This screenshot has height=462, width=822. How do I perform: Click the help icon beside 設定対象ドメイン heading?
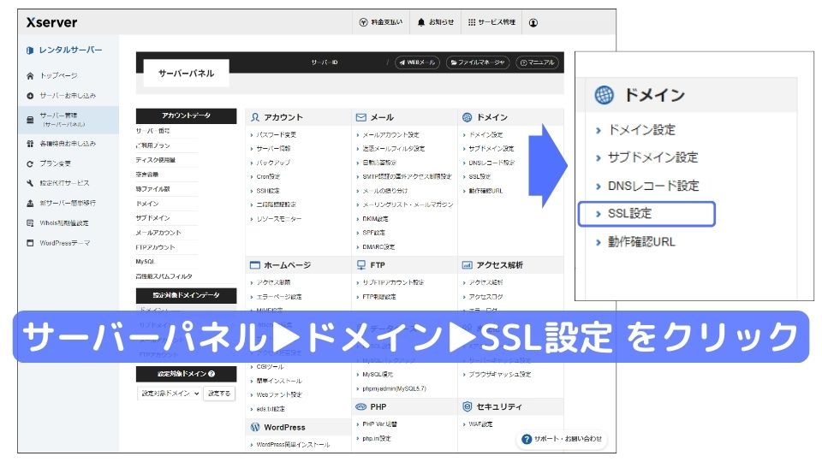(211, 374)
